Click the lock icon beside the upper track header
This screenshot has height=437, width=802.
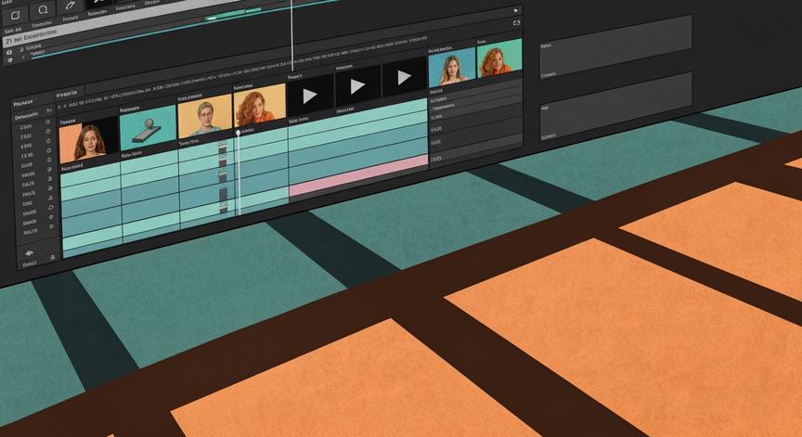pos(21,49)
